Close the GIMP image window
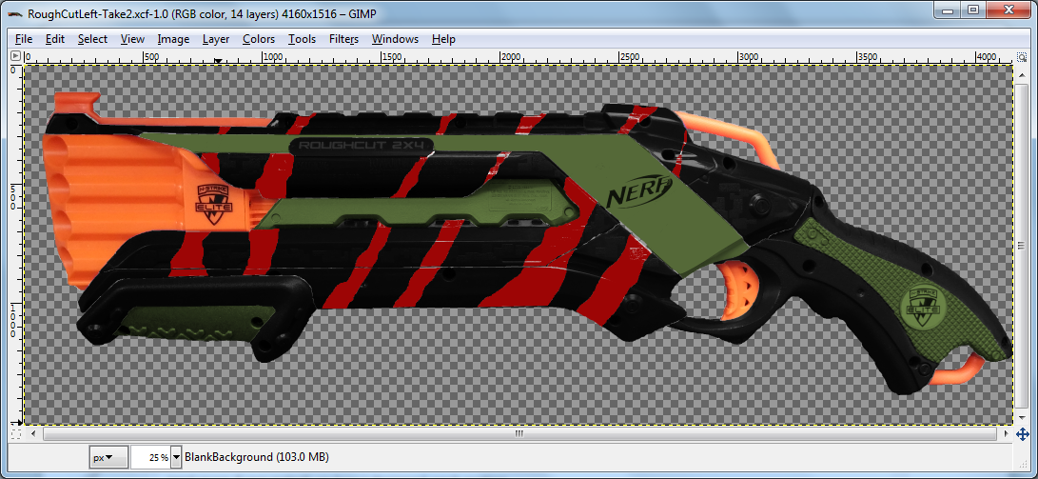The width and height of the screenshot is (1038, 479). click(1009, 10)
